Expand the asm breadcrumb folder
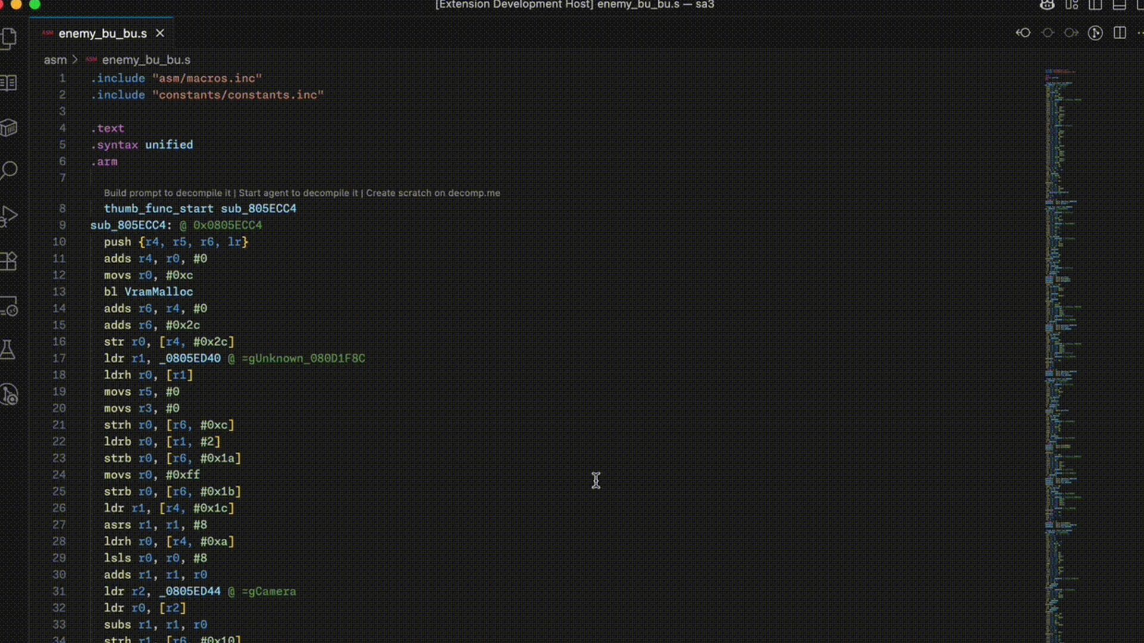Screen dimensions: 1144x643 coord(55,60)
